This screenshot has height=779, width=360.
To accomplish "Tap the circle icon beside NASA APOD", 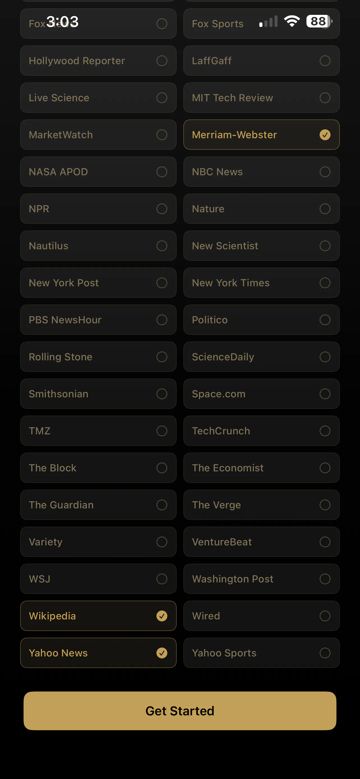I will point(162,172).
